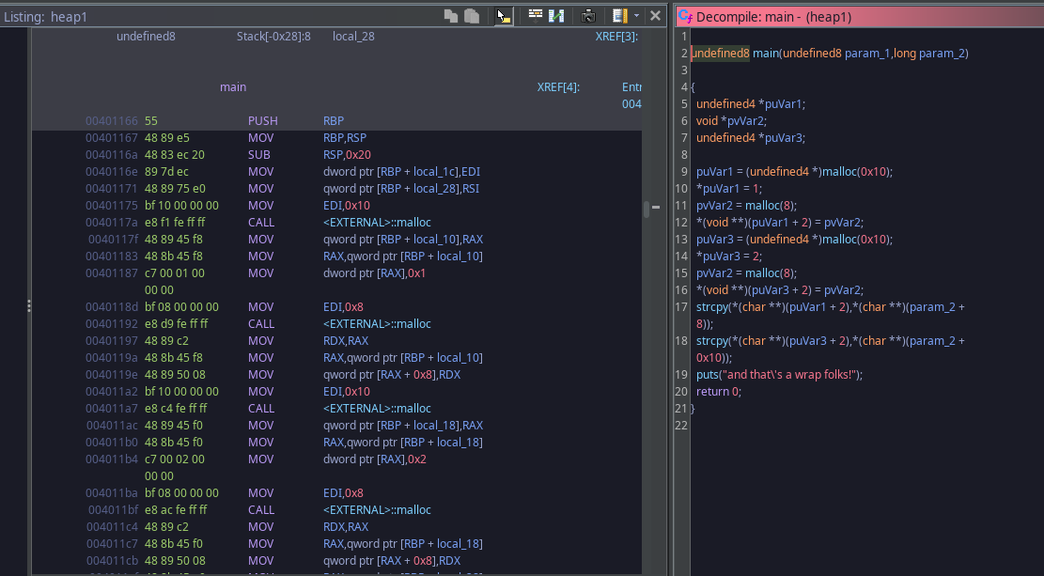Take a snapshot with the camera icon
Screen dimensions: 1044x576
click(588, 16)
